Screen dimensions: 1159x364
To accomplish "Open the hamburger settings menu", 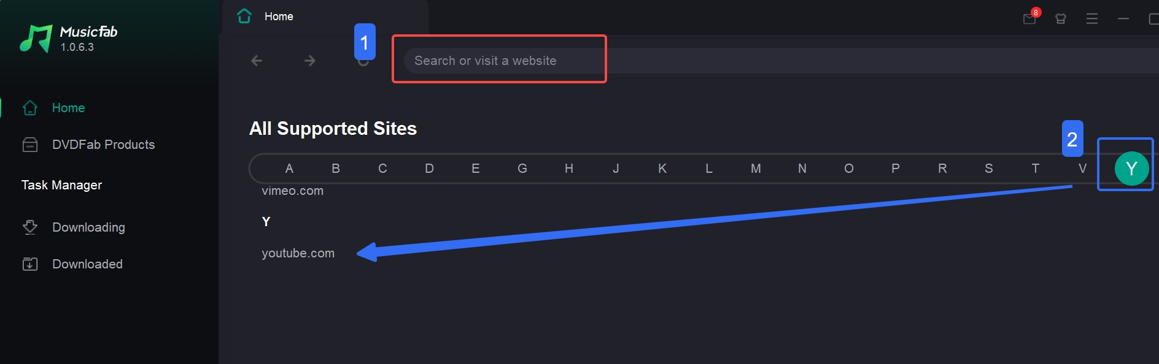I will pyautogui.click(x=1093, y=18).
